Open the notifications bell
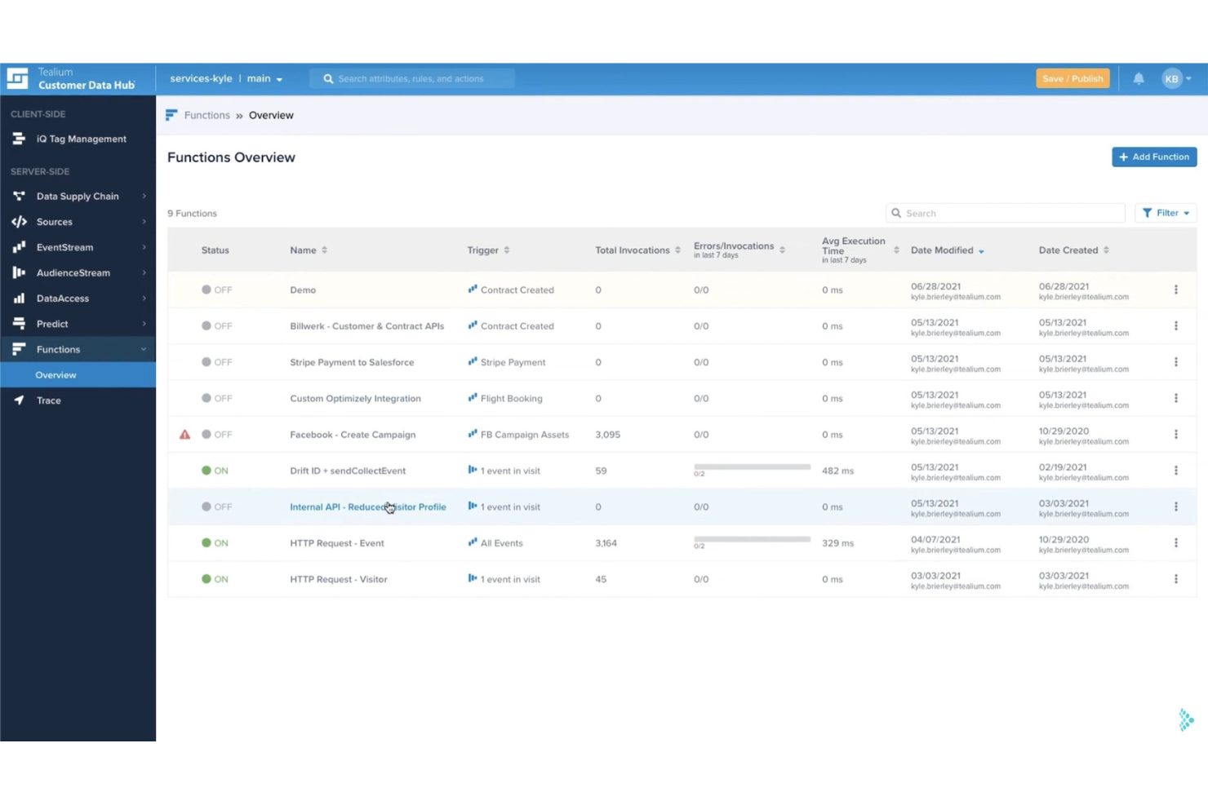The image size is (1208, 805). click(x=1139, y=78)
